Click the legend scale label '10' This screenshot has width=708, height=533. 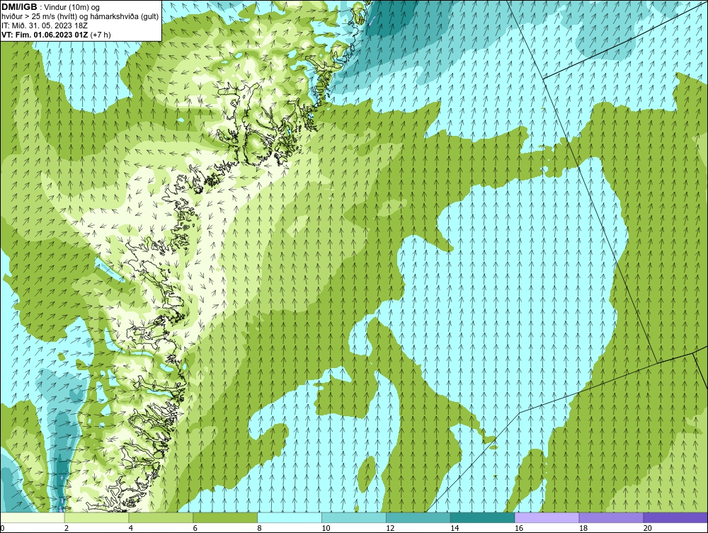coord(326,527)
